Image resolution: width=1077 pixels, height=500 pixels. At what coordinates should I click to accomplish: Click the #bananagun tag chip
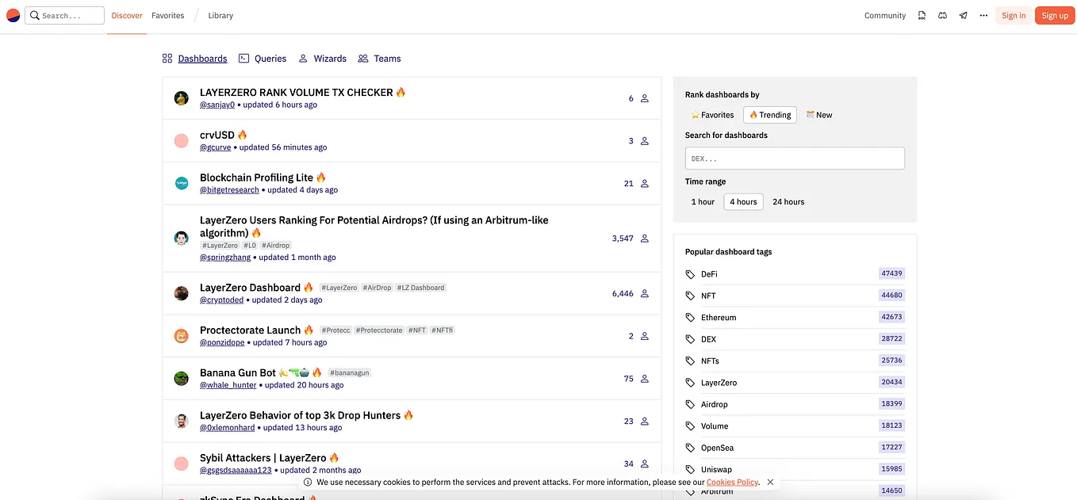[349, 372]
